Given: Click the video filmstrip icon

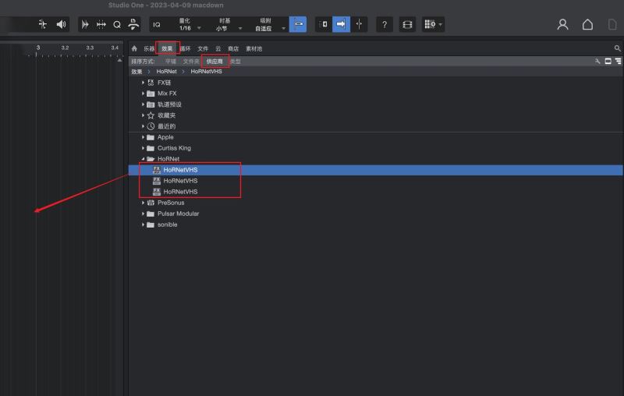Looking at the screenshot, I should pyautogui.click(x=407, y=25).
